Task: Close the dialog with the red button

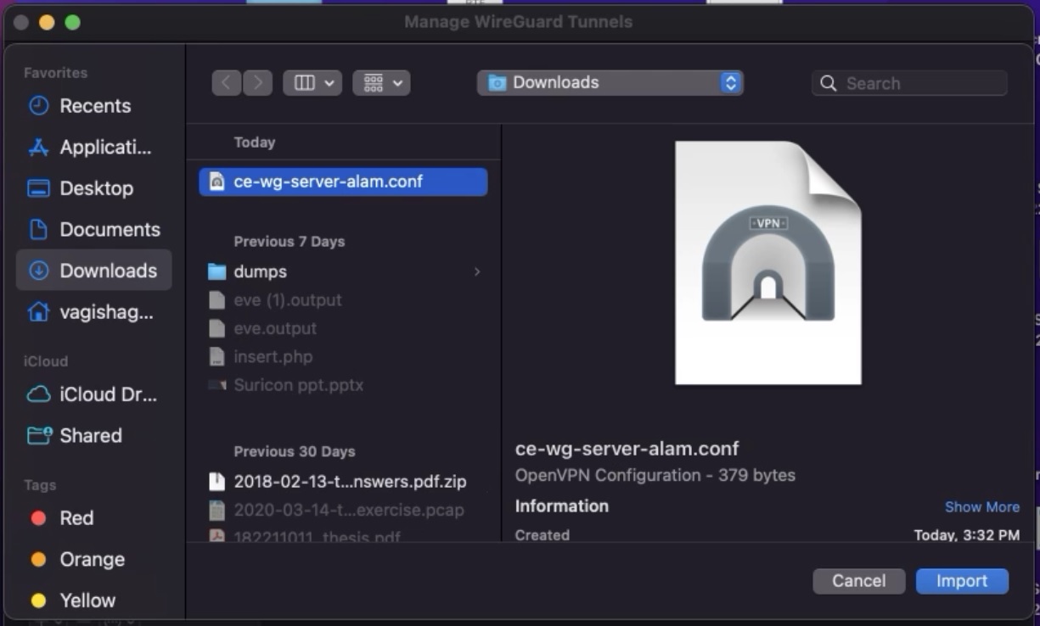Action: click(21, 22)
